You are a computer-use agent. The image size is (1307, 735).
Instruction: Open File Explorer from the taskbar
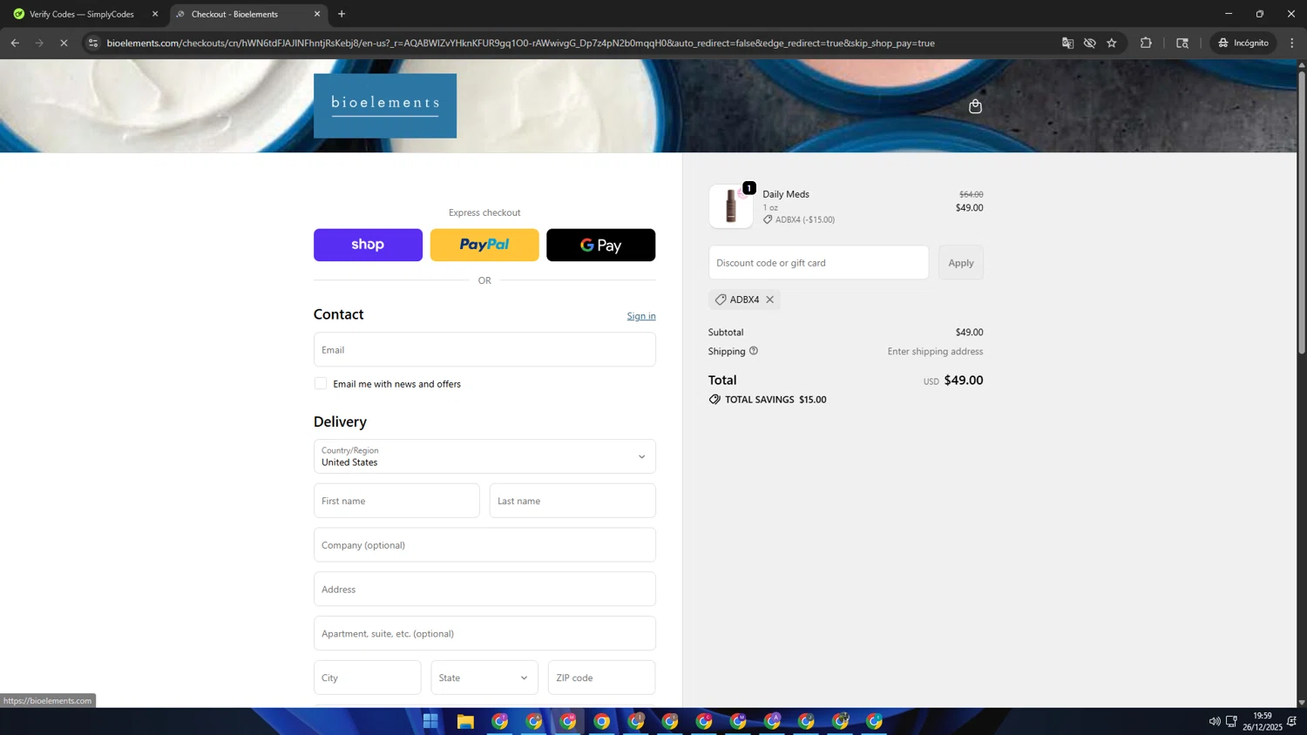465,721
